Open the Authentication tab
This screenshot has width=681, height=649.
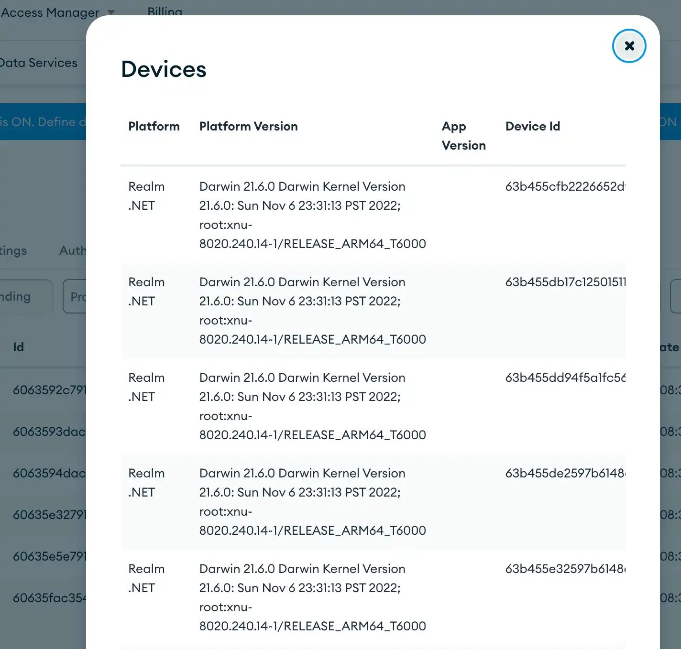[73, 250]
